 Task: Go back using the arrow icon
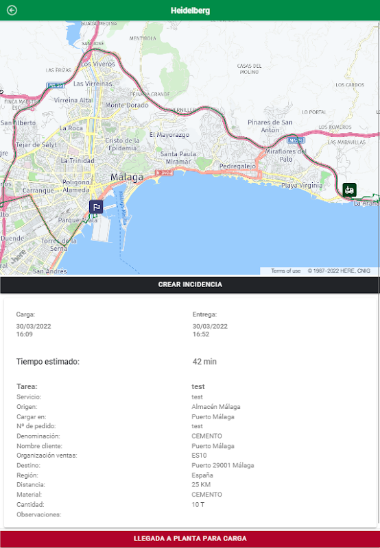click(x=12, y=10)
